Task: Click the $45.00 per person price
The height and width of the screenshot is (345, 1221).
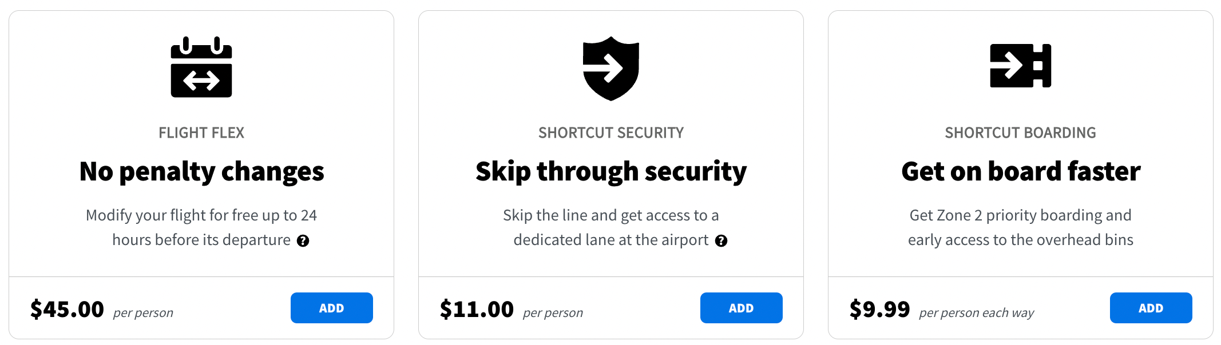Action: coord(68,310)
